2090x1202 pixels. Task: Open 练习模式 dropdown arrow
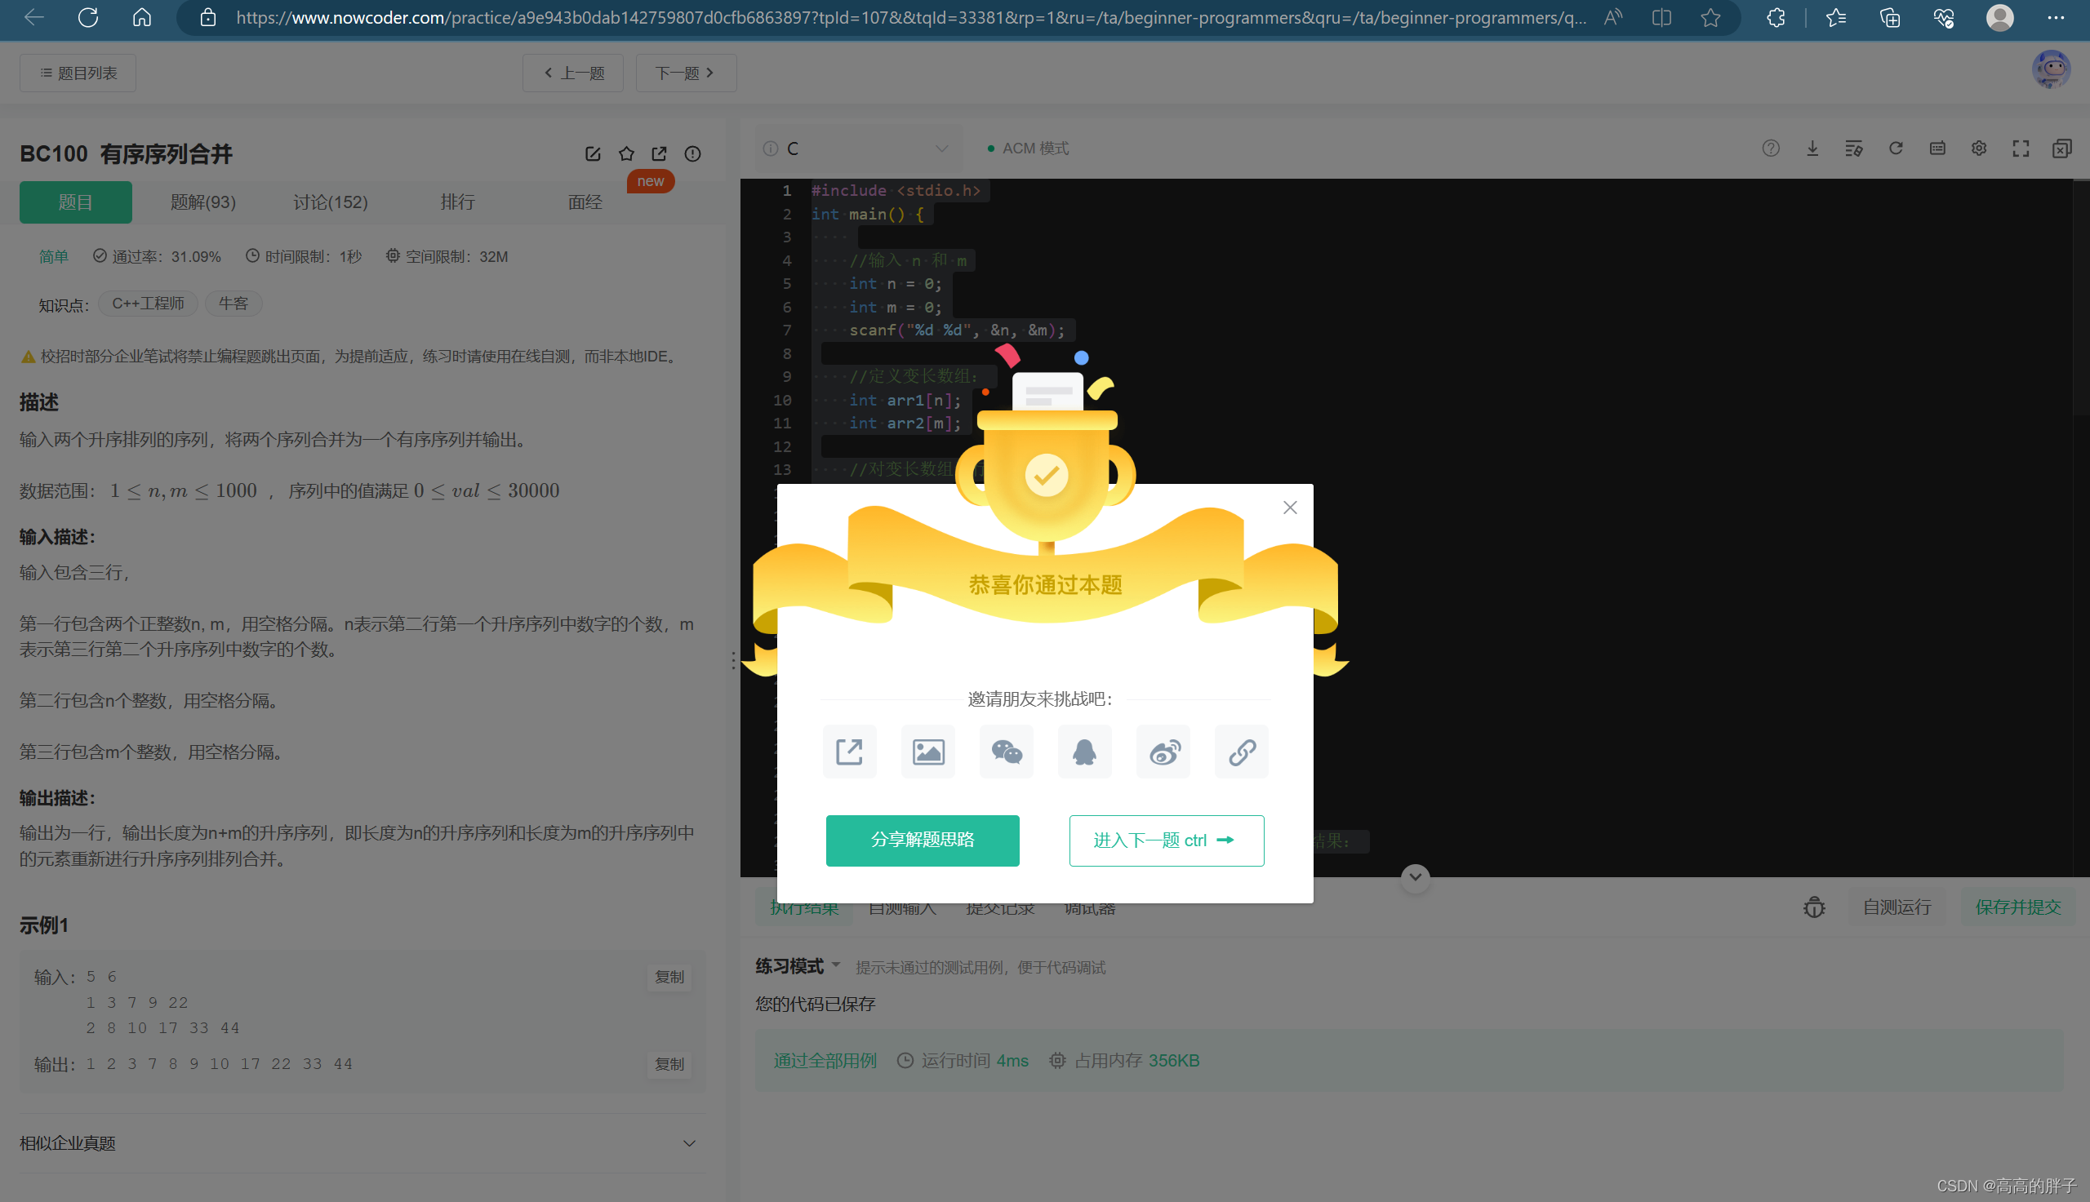point(836,965)
